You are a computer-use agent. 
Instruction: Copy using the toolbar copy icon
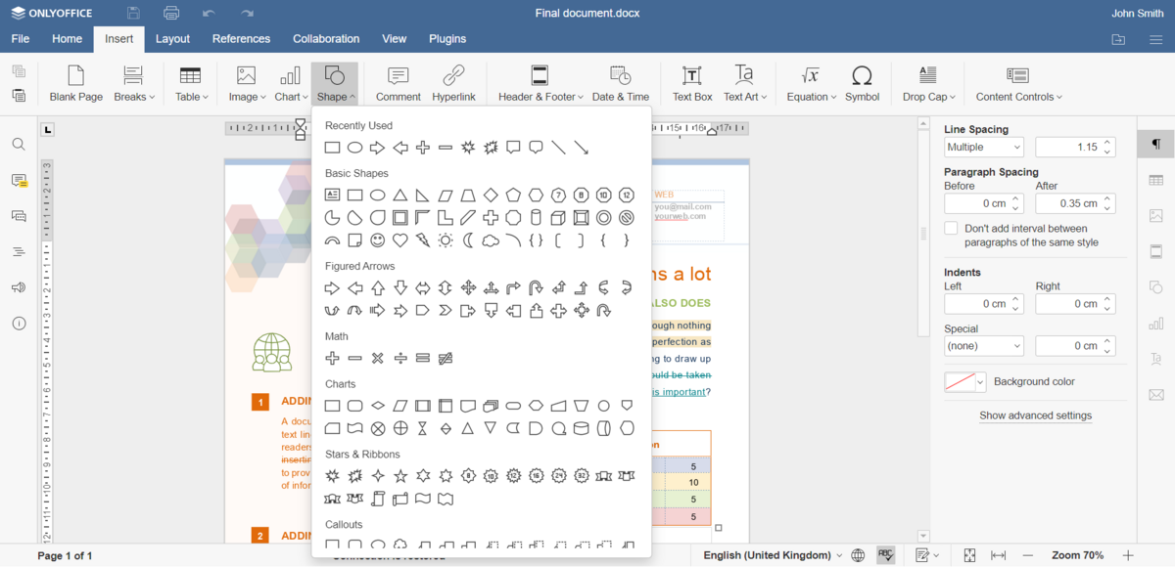[19, 71]
